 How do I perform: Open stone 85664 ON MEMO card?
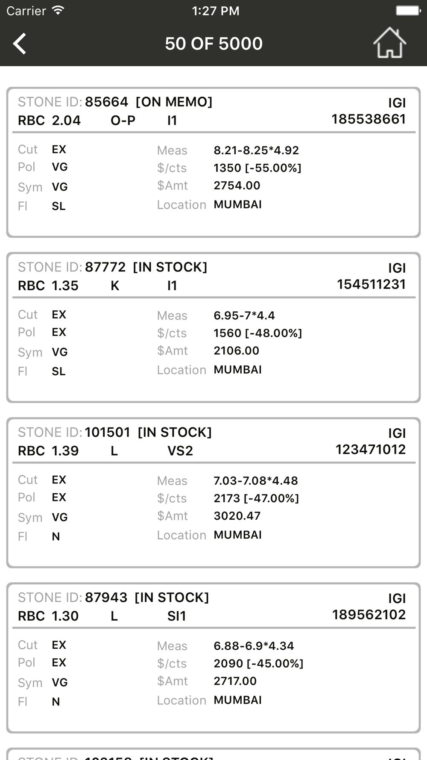coord(213,162)
